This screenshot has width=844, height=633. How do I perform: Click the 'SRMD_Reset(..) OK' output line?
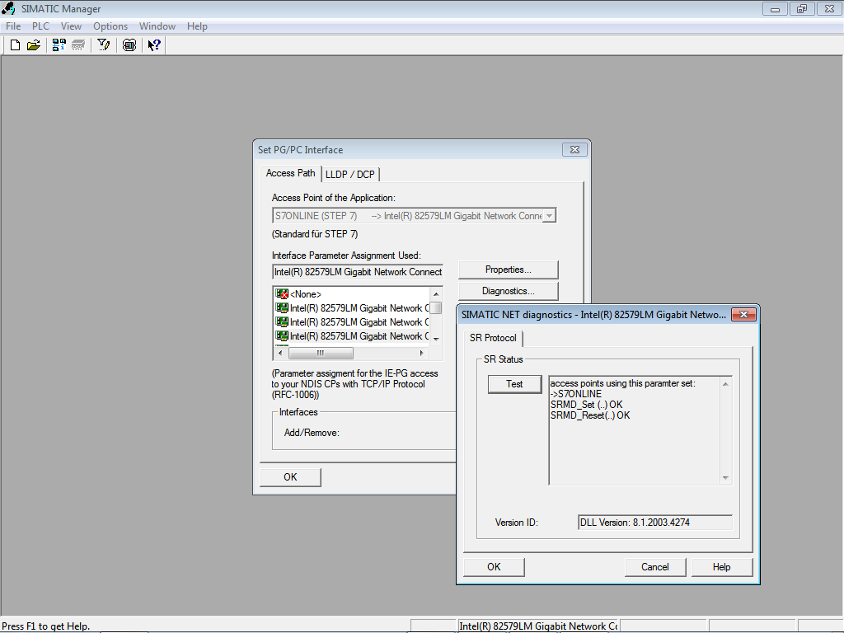(590, 415)
